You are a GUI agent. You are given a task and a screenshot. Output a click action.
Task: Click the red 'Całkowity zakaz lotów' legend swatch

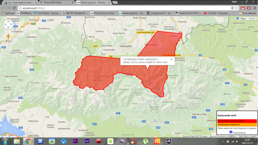(237, 121)
